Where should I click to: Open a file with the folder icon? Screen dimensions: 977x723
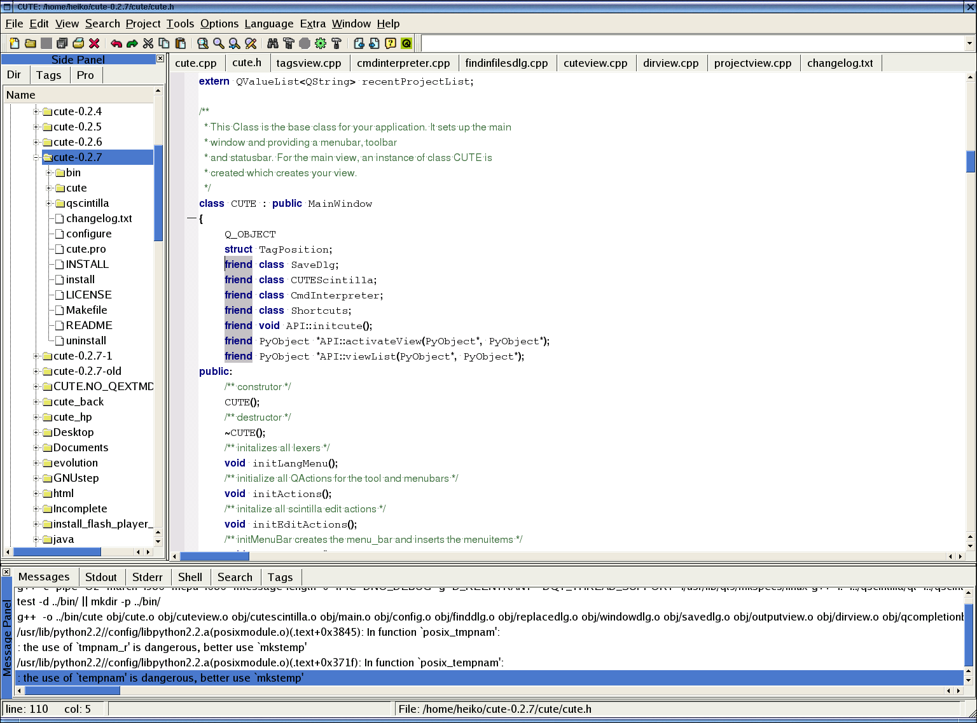click(30, 43)
